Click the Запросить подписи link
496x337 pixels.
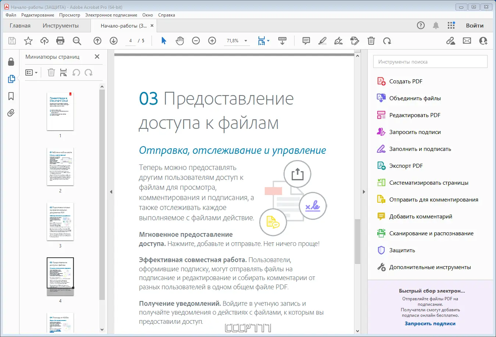[429, 323]
